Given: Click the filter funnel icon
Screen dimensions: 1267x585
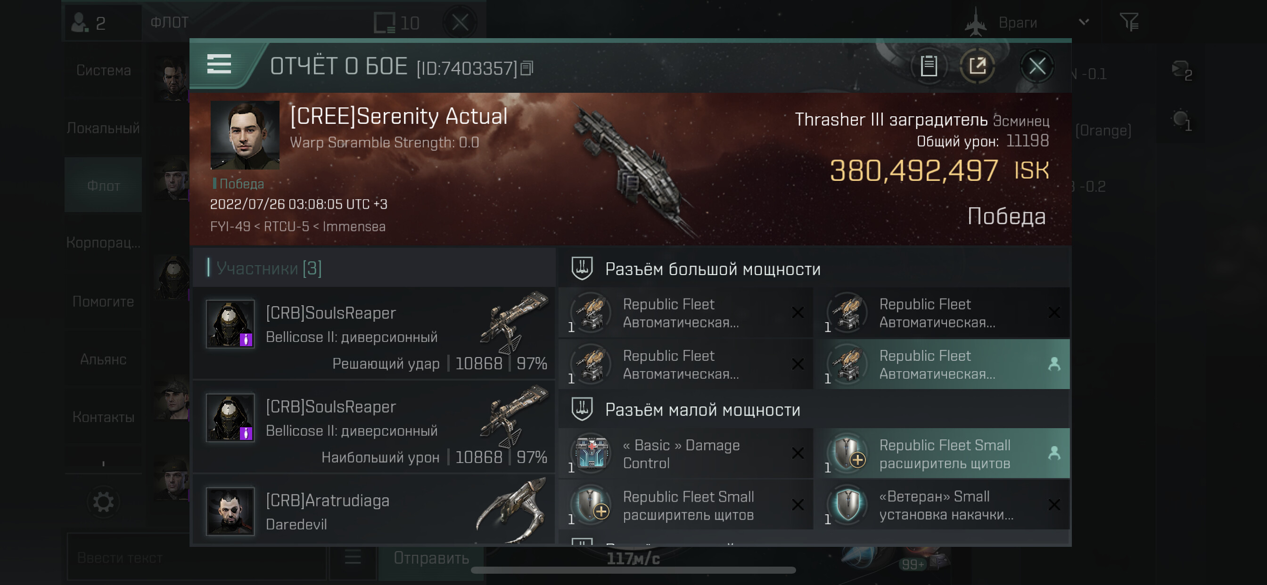Looking at the screenshot, I should pos(1129,22).
